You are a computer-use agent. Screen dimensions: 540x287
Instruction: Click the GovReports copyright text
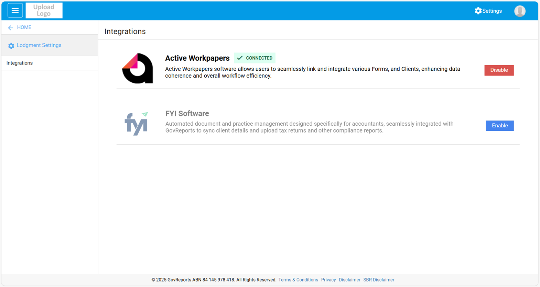coord(214,280)
